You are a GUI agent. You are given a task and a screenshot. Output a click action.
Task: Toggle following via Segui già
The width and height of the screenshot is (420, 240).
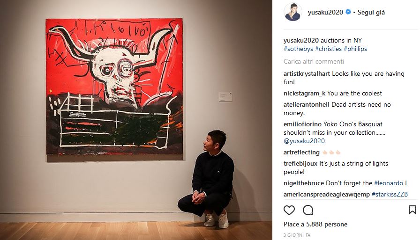(x=371, y=12)
